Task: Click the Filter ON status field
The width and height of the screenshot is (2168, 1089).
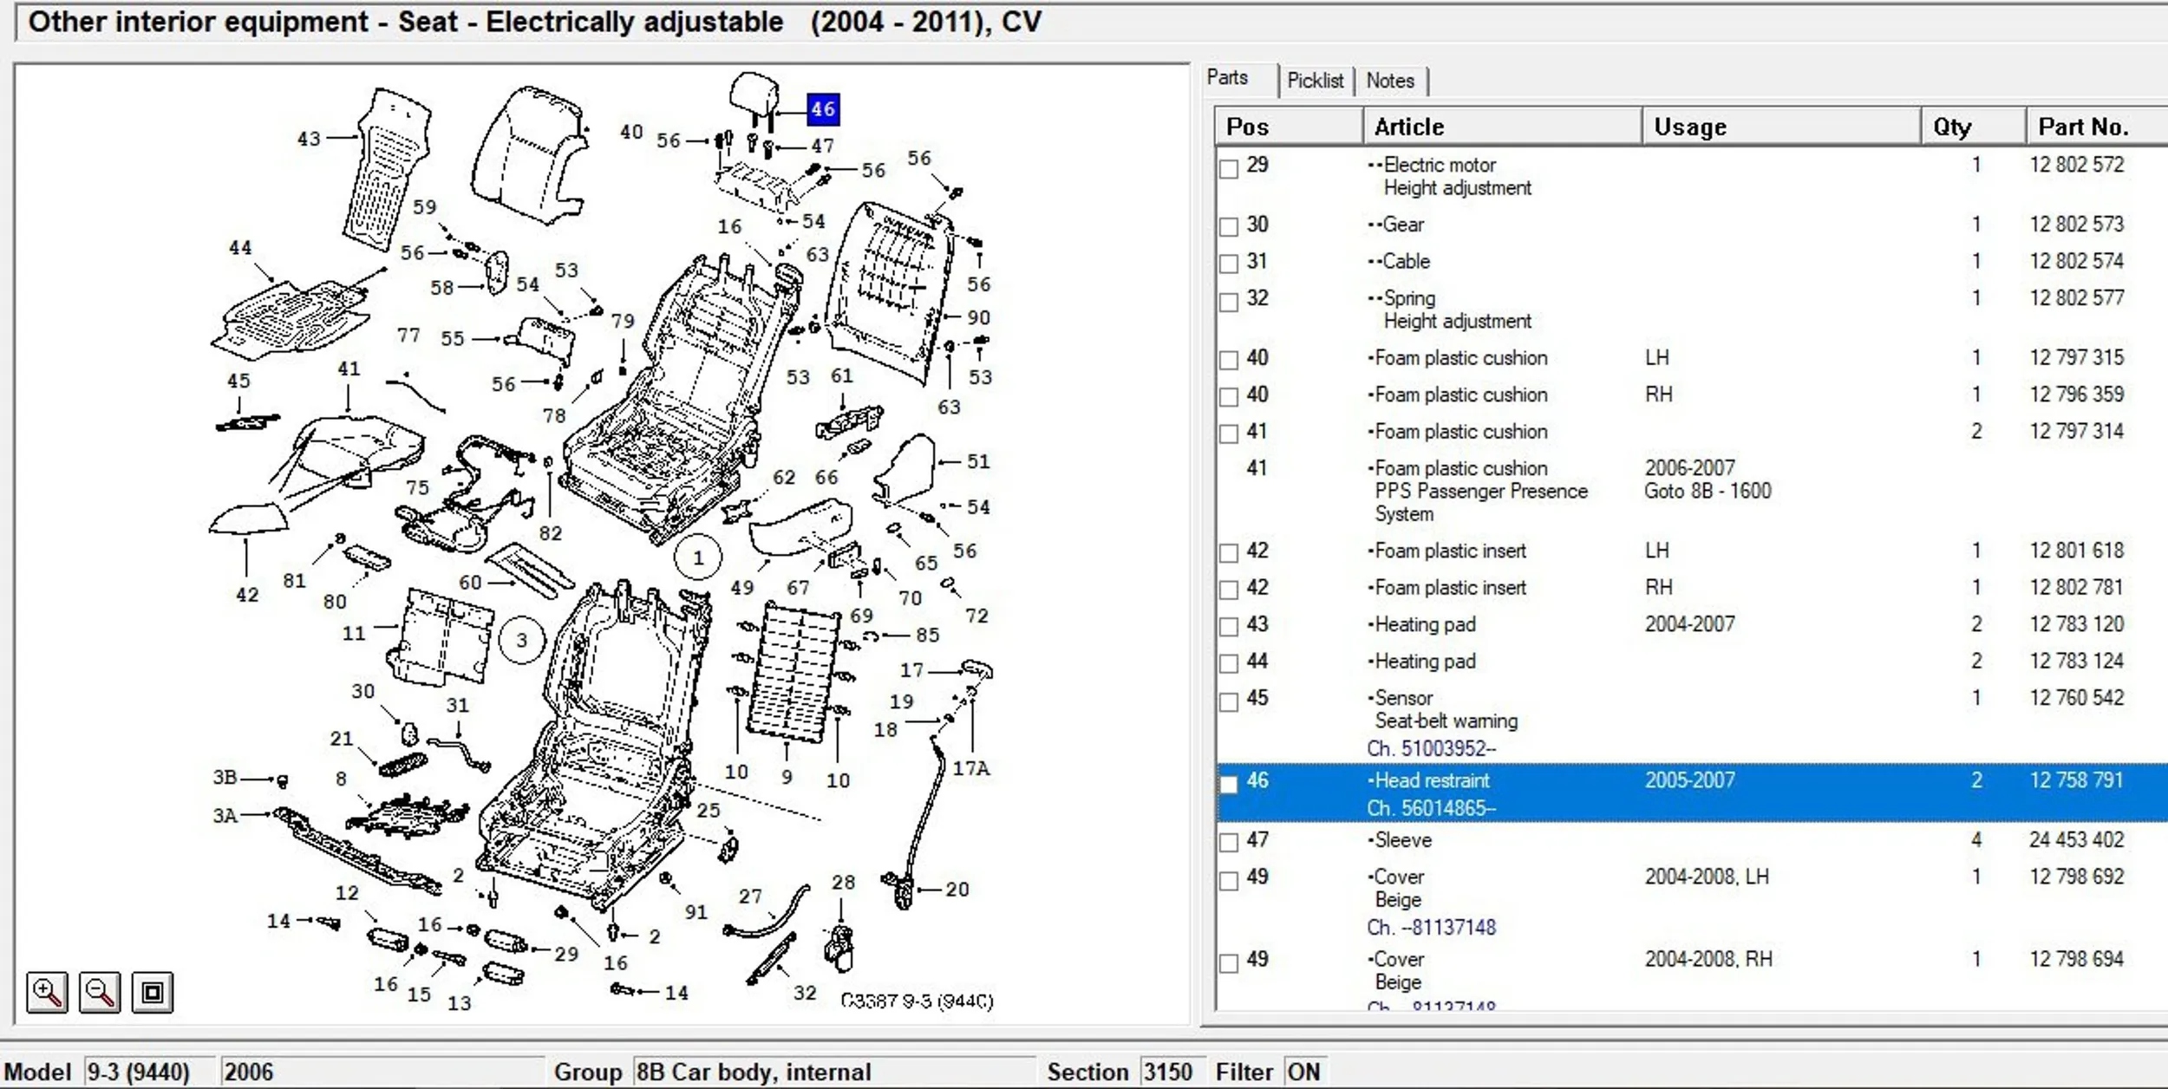Action: tap(1303, 1072)
